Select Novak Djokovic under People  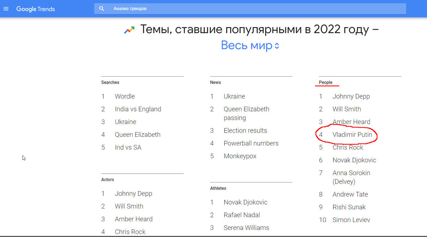click(x=354, y=160)
